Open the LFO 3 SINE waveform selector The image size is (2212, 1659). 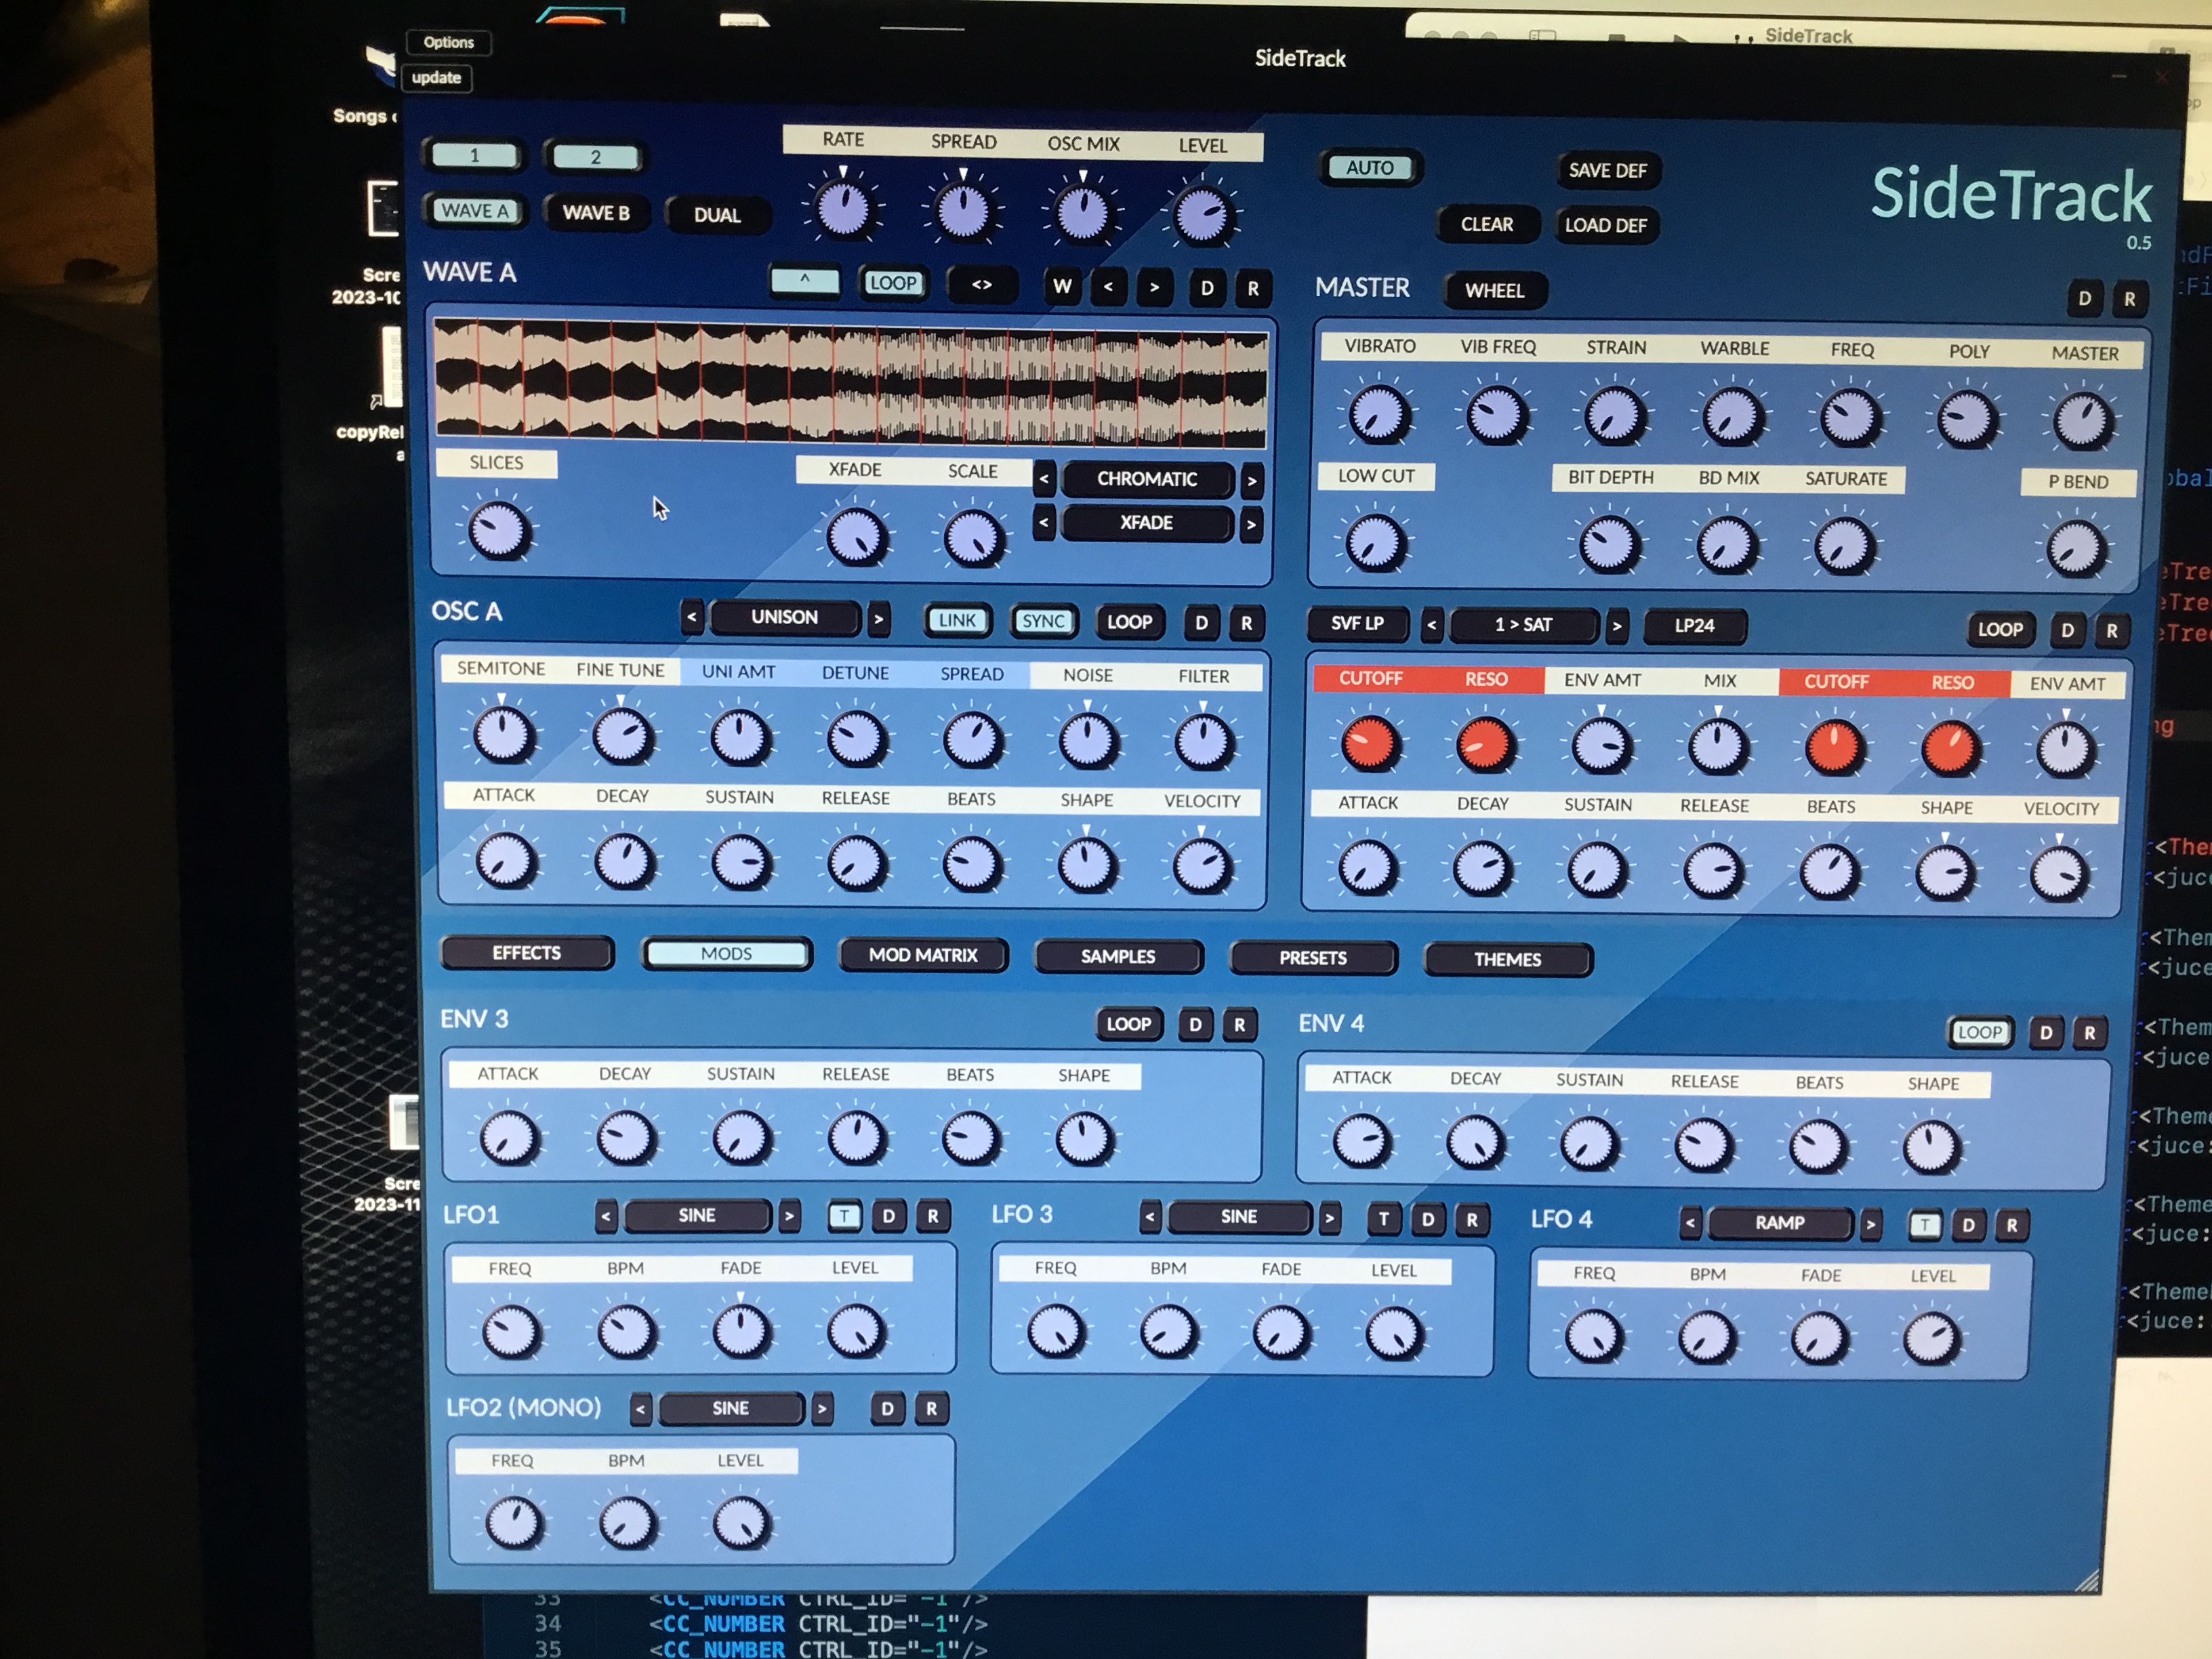1239,1217
